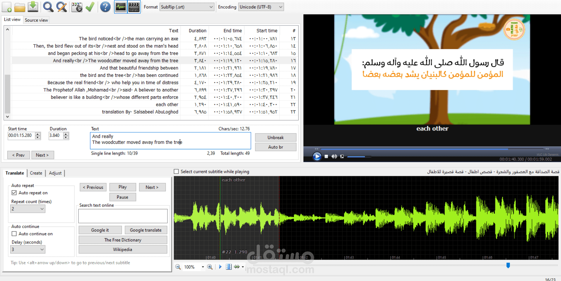Click the waveform position slider handle

click(508, 265)
